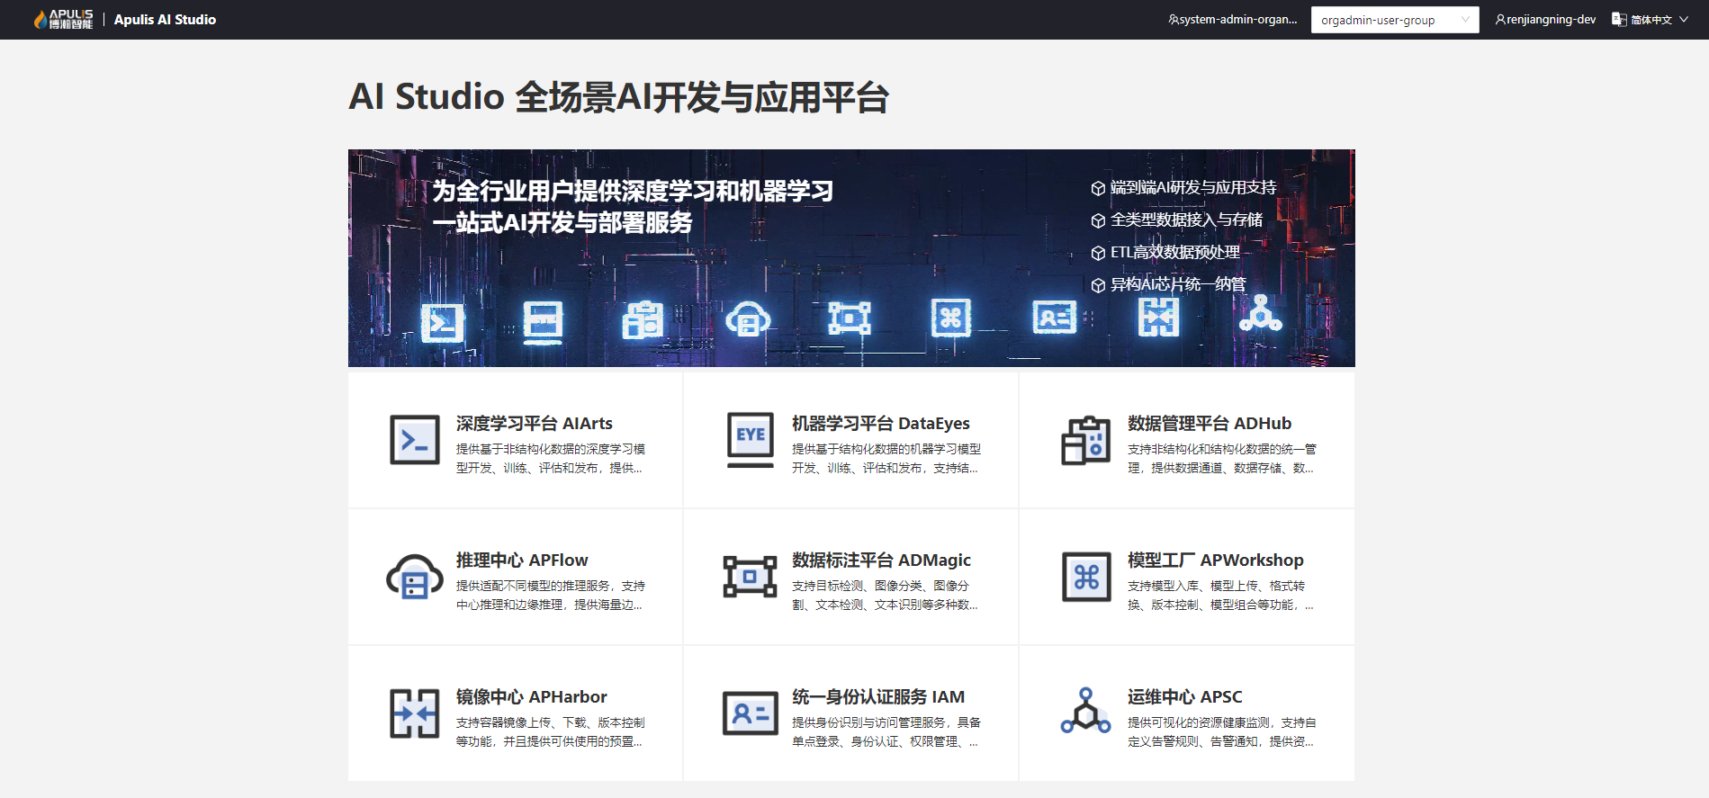Click the ADHub card description text
1709x798 pixels.
tap(1221, 458)
